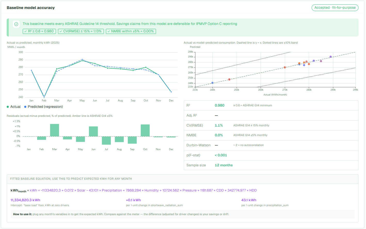Click the ~ 2 = no autocorrelation note
The height and width of the screenshot is (229, 366).
[248, 145]
